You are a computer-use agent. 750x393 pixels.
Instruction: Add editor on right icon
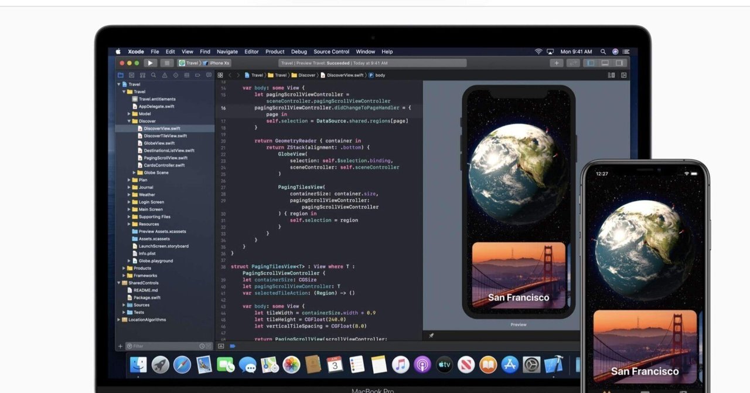click(x=624, y=75)
